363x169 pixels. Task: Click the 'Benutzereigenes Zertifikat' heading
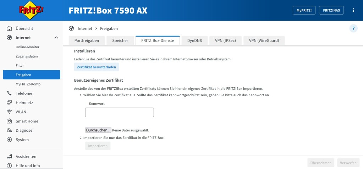98,80
